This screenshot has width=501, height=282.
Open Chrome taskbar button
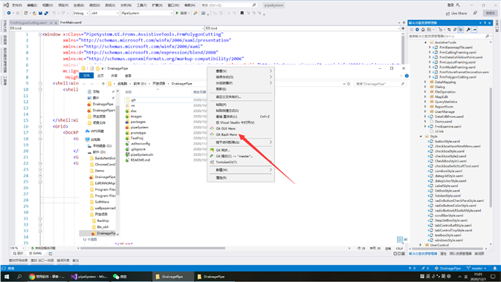(x=47, y=277)
